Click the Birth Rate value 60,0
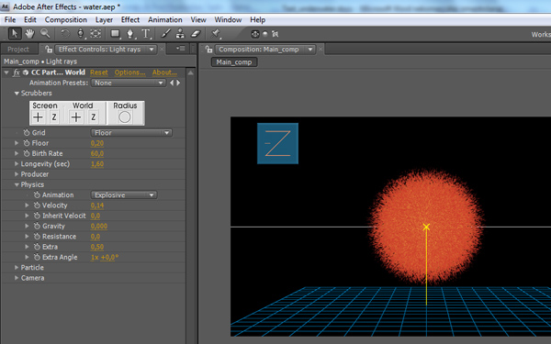 coord(97,154)
